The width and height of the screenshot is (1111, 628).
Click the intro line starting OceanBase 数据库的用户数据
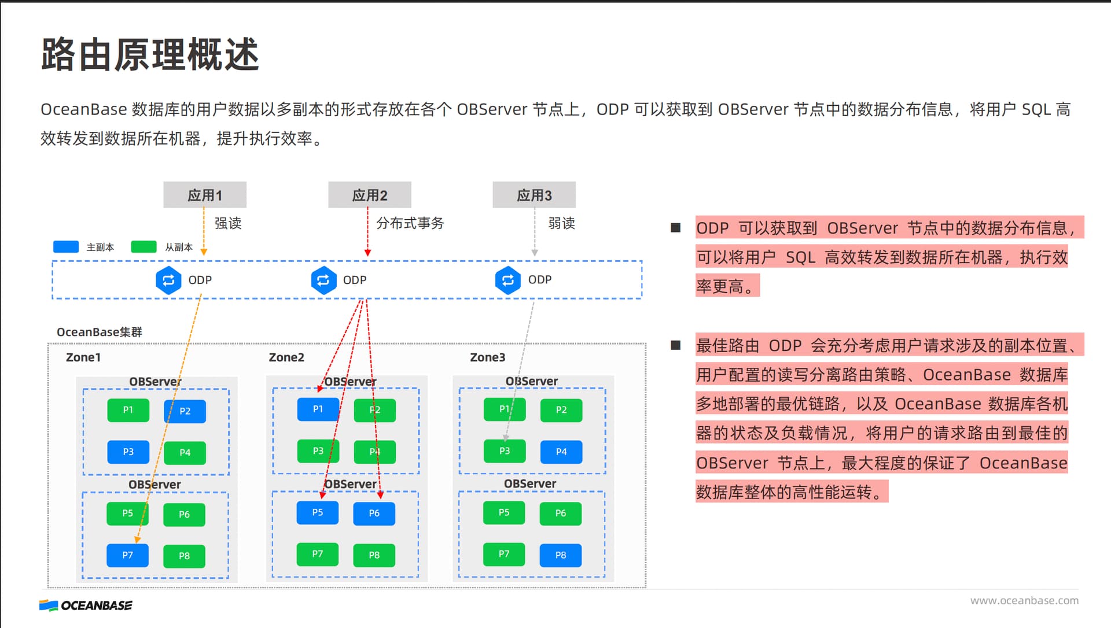[555, 109]
